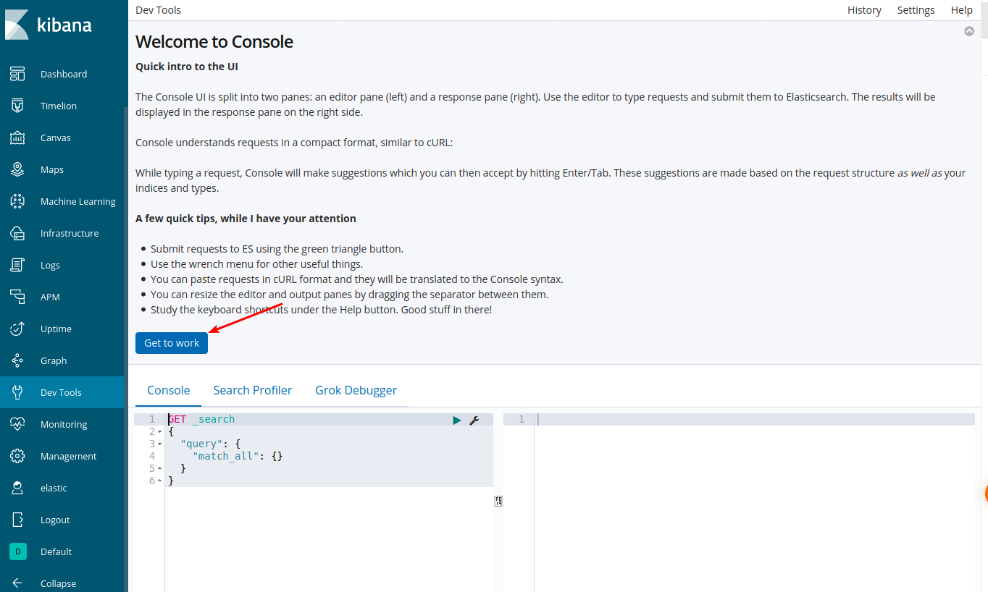Click the Dev Tools breadcrumb title
988x592 pixels.
point(159,10)
